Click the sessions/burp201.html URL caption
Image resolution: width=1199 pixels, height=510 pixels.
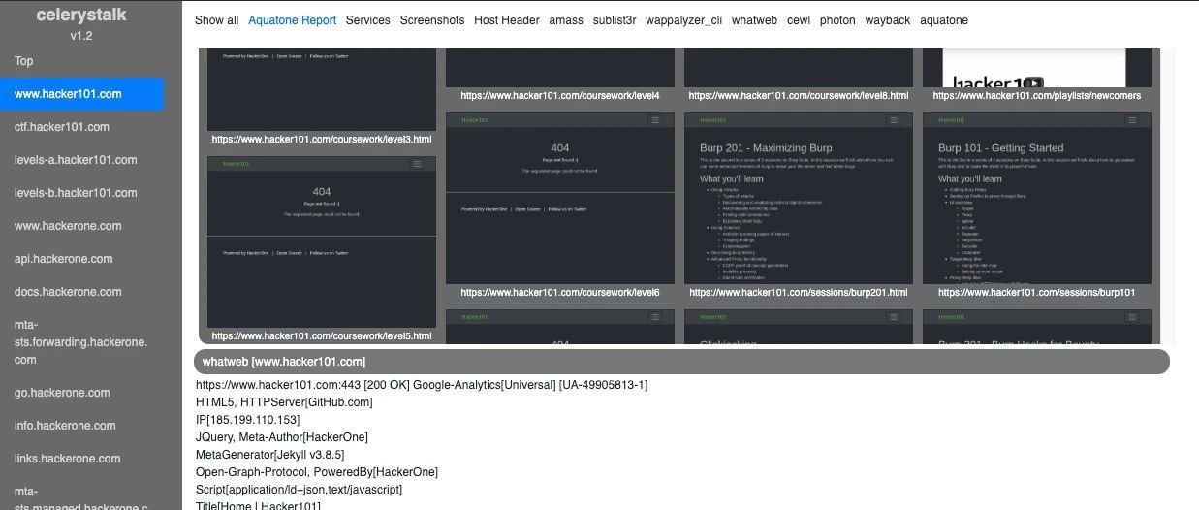pos(799,292)
